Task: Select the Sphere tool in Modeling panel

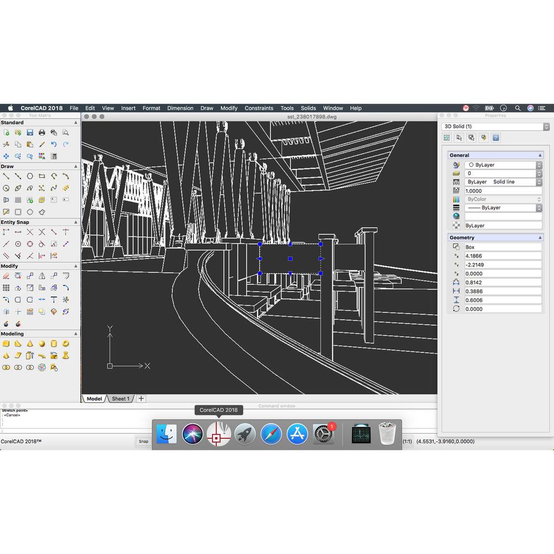Action: pos(42,343)
